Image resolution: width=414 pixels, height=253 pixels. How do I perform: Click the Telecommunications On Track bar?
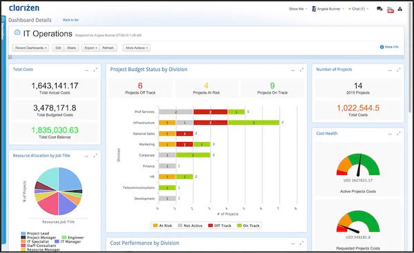click(x=167, y=188)
